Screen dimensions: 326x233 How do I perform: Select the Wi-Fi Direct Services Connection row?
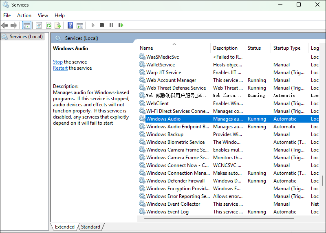pyautogui.click(x=229, y=111)
